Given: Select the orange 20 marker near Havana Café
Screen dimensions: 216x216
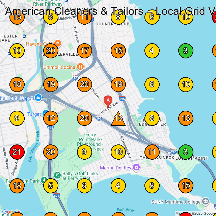Looking at the screenshot, I should click(x=51, y=51).
